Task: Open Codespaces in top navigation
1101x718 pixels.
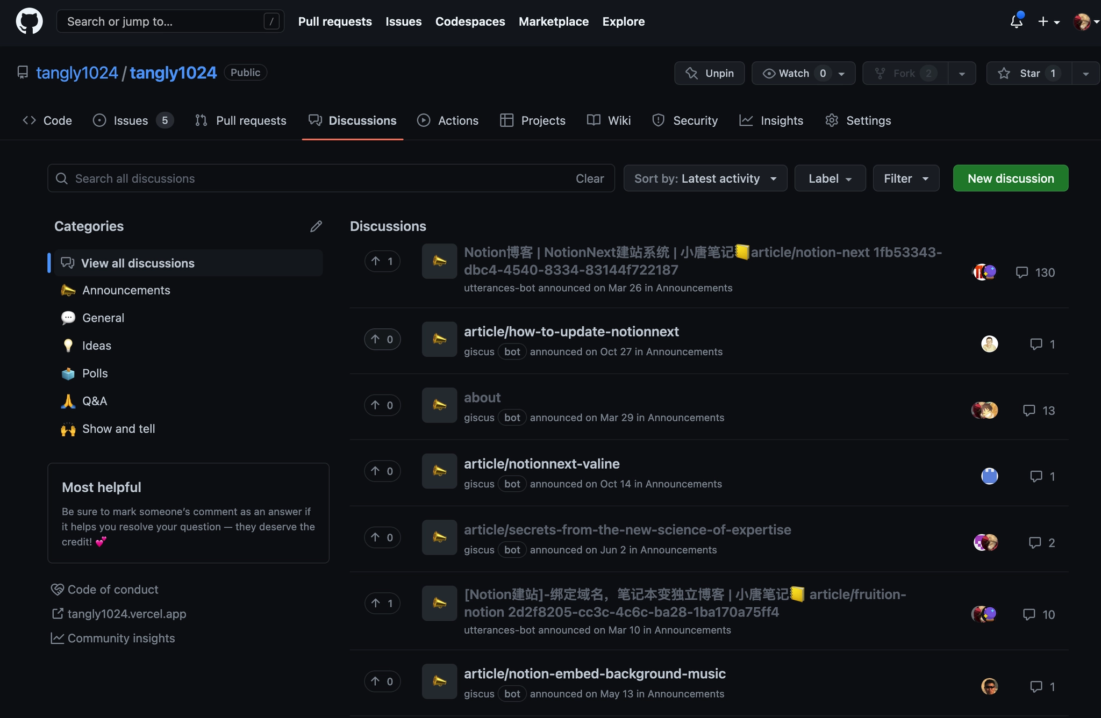Action: tap(470, 21)
